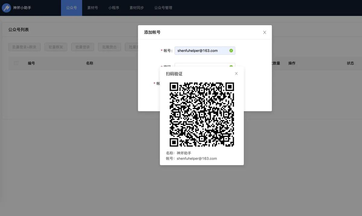The width and height of the screenshot is (362, 216).
Task: Click the 批量登出 button
Action: 110,47
